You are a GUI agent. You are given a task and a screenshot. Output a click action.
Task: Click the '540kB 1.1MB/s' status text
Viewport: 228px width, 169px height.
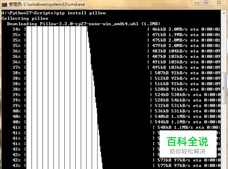coord(172,117)
